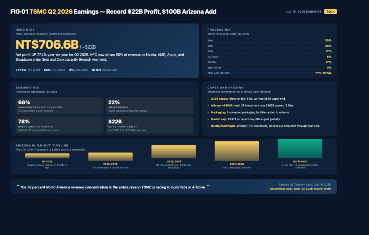
Task: Click the 2025–2026 timeline bar
Action: tap(110, 157)
